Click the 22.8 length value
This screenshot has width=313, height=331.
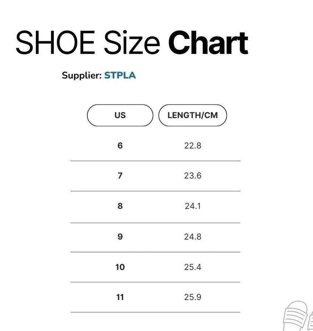[x=192, y=146]
